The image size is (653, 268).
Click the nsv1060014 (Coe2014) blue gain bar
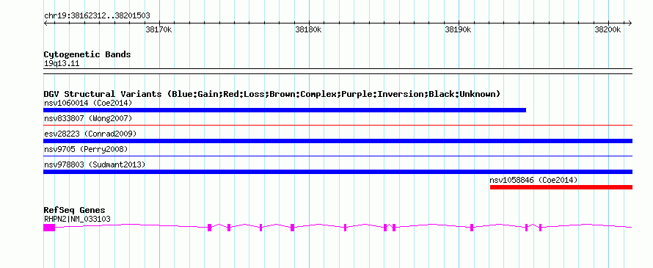point(285,110)
